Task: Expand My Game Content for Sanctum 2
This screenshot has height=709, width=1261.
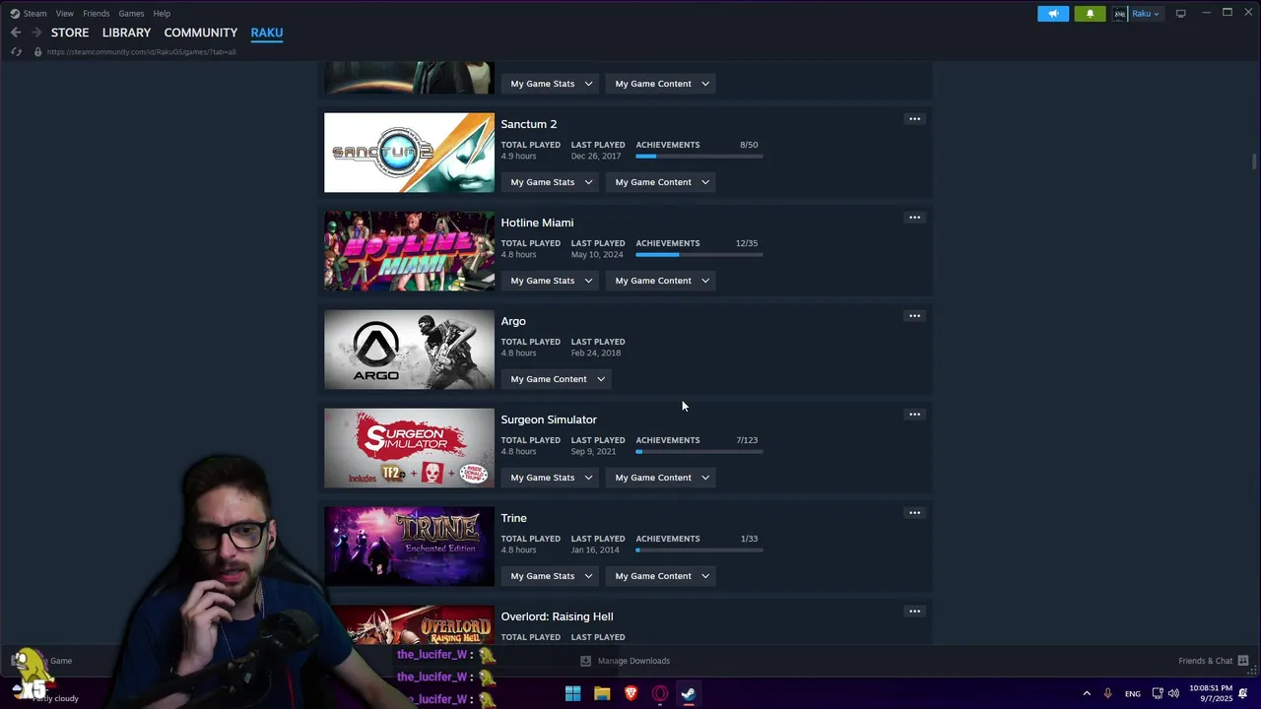Action: click(662, 182)
